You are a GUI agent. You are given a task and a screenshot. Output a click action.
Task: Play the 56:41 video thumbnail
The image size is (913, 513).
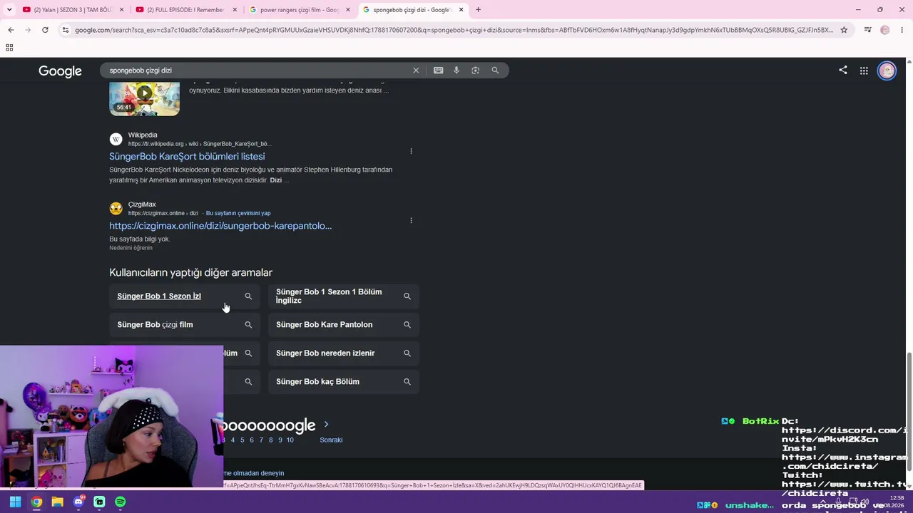click(x=144, y=98)
